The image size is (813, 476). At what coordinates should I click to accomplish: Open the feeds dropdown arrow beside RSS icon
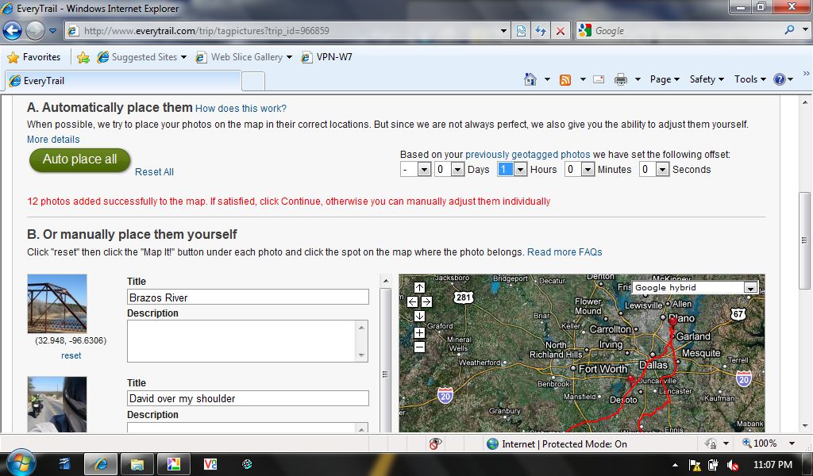click(583, 79)
